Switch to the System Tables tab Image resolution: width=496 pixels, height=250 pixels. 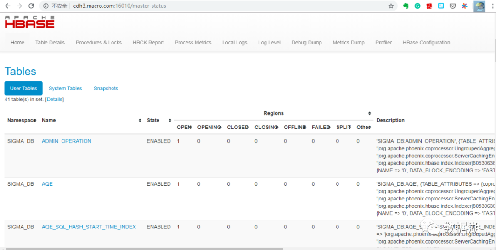click(65, 89)
